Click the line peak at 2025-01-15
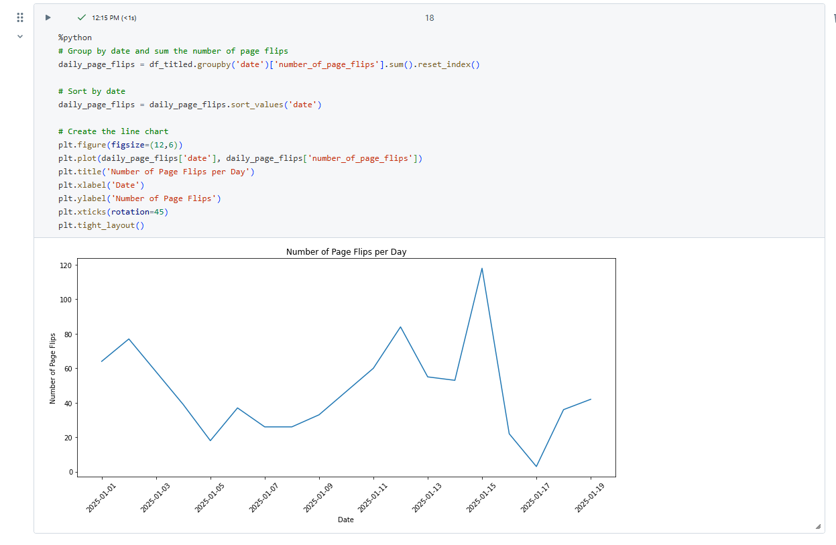 tap(482, 269)
